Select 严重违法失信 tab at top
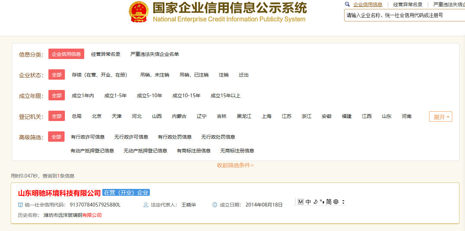The image size is (465, 231). [449, 4]
